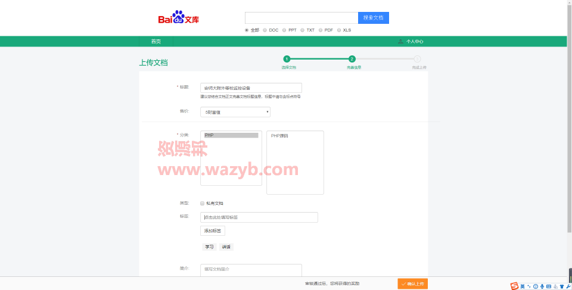Click the orange 确认上传 button
The image size is (572, 290).
pyautogui.click(x=412, y=284)
